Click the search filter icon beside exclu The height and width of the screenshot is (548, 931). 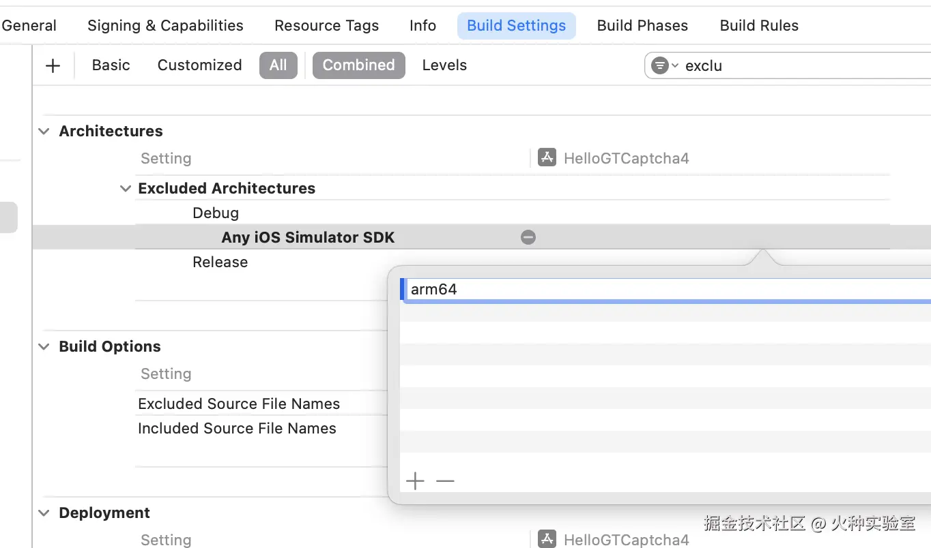(660, 65)
